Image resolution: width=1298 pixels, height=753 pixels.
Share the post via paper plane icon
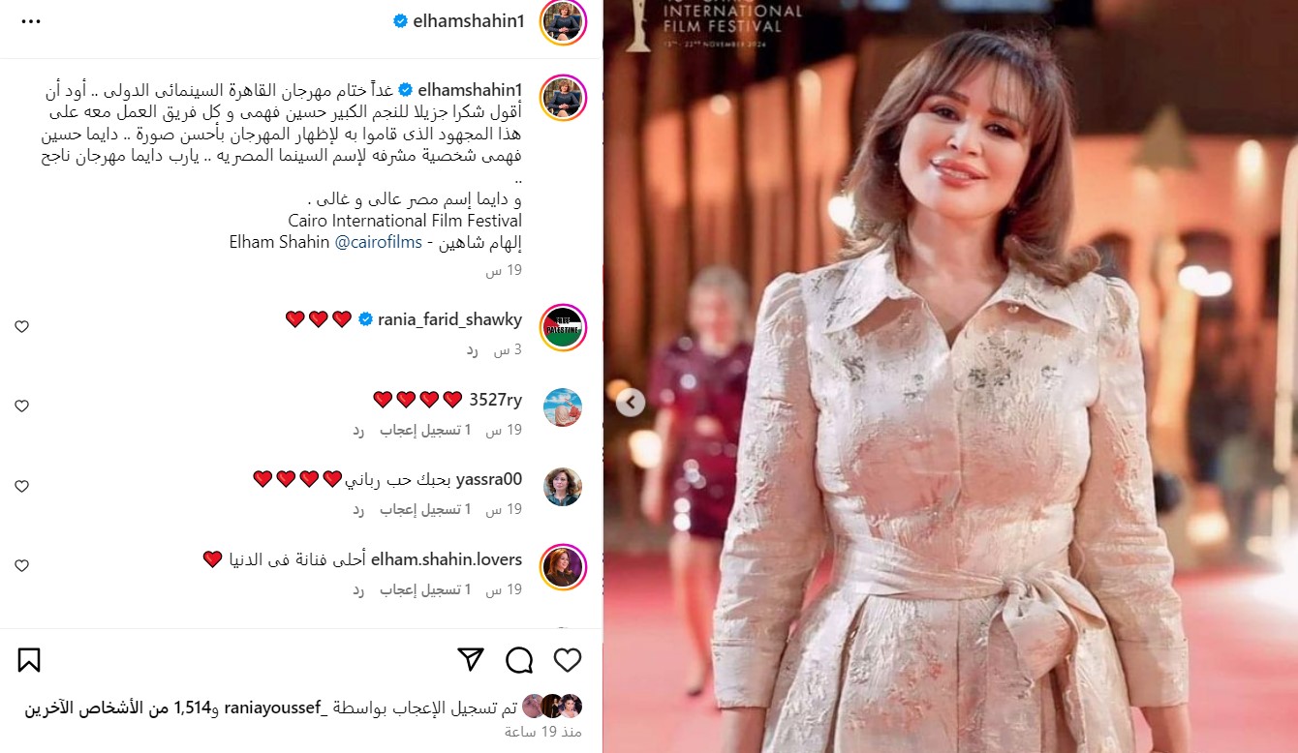[471, 660]
